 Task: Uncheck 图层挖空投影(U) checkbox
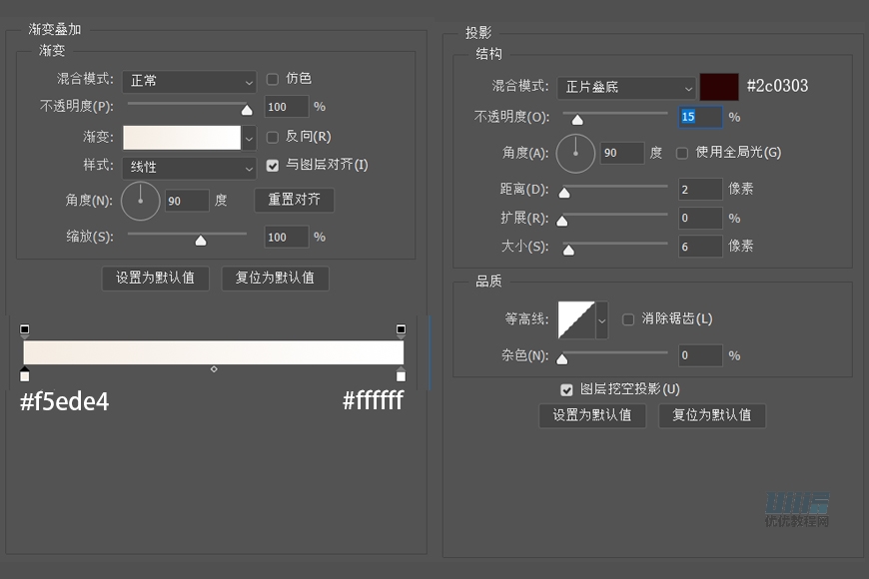pos(566,390)
